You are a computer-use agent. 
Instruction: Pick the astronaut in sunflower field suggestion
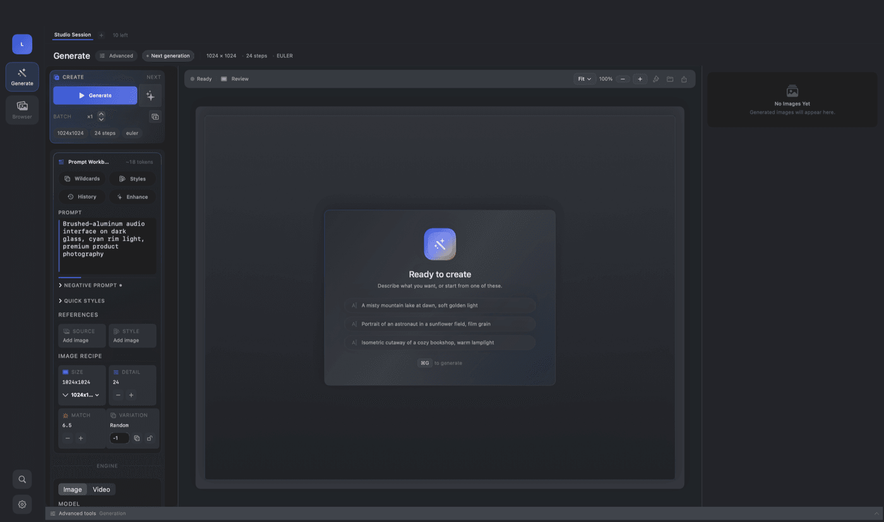(440, 324)
